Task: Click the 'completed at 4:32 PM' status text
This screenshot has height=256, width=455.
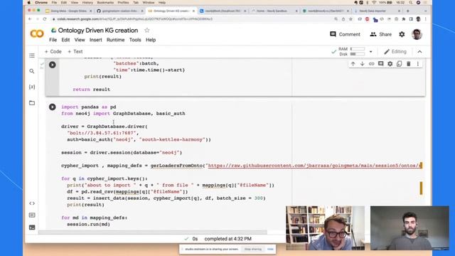Action: click(x=227, y=239)
